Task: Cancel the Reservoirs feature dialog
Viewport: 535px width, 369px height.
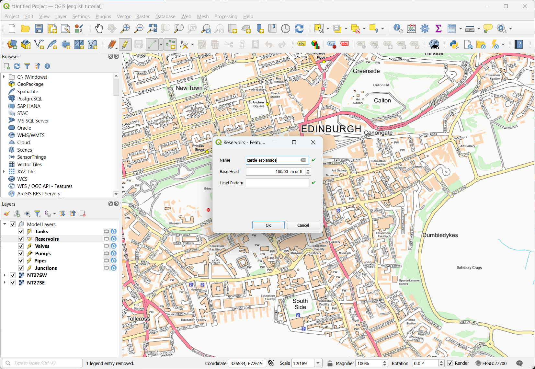Action: click(x=303, y=225)
